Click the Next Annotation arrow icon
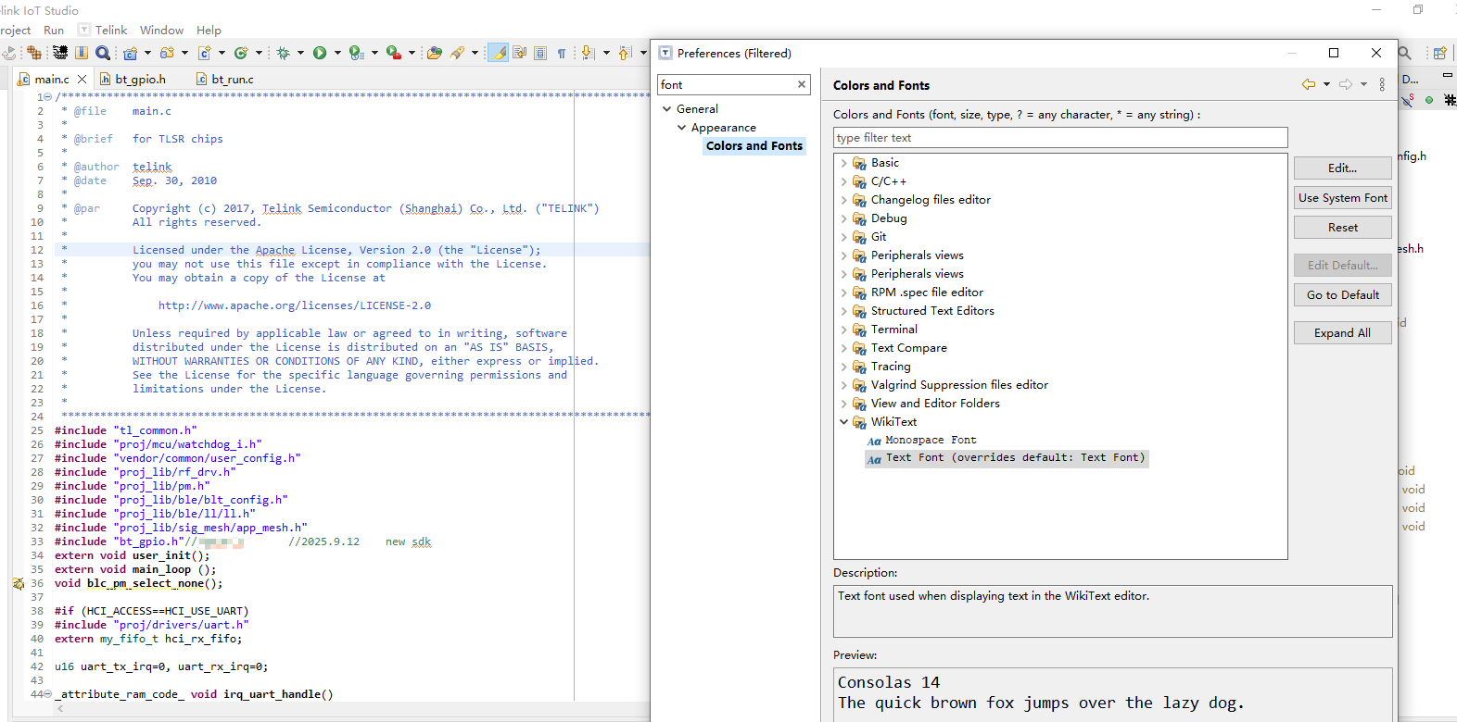This screenshot has width=1457, height=722. 588,53
